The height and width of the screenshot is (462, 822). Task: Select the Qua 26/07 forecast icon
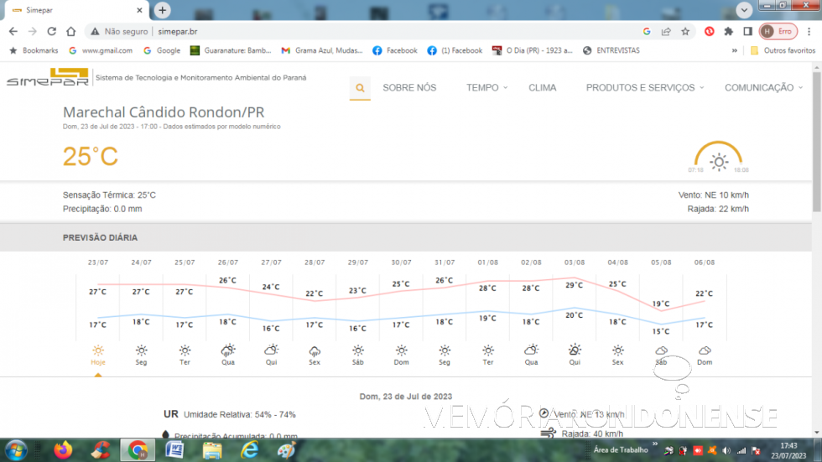[x=227, y=350]
